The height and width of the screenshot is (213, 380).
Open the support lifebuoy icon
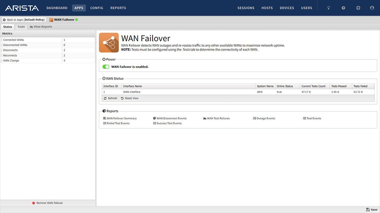pos(358,8)
